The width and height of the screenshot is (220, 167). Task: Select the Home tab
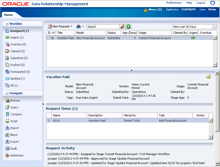(x=8, y=15)
